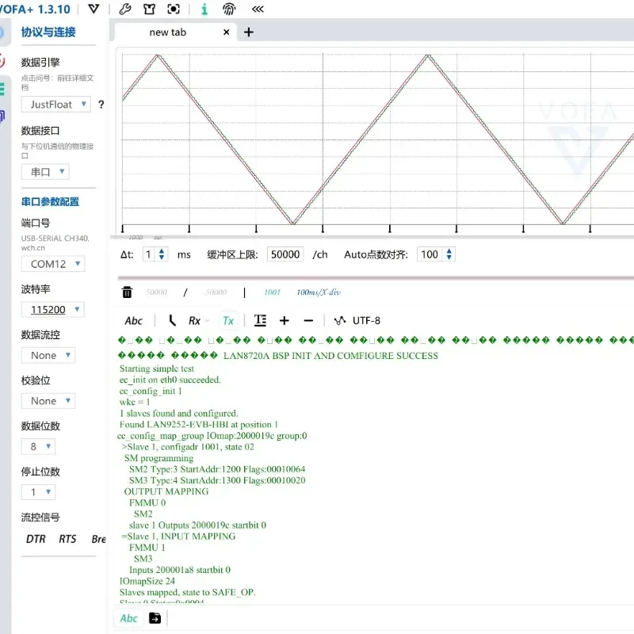Increase font size with plus icon
The height and width of the screenshot is (634, 634).
click(x=285, y=321)
